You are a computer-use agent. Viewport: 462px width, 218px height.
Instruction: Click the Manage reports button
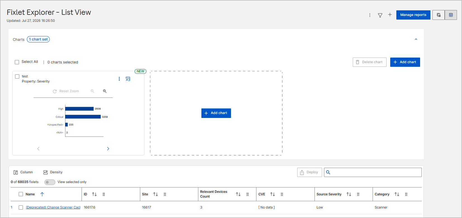coord(413,15)
